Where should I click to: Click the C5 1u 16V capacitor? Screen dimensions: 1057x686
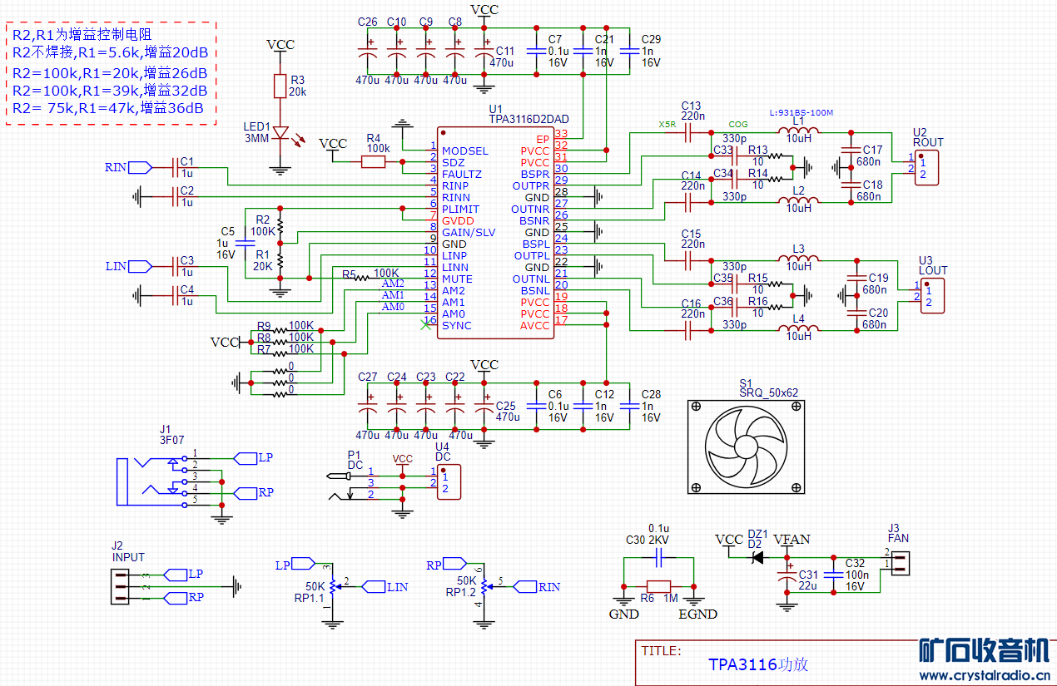(245, 243)
